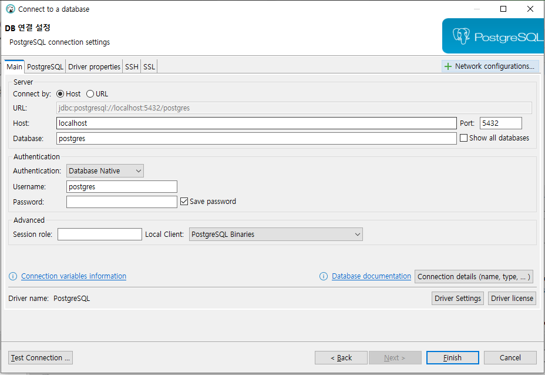Click the green plus Network configurations icon

448,66
